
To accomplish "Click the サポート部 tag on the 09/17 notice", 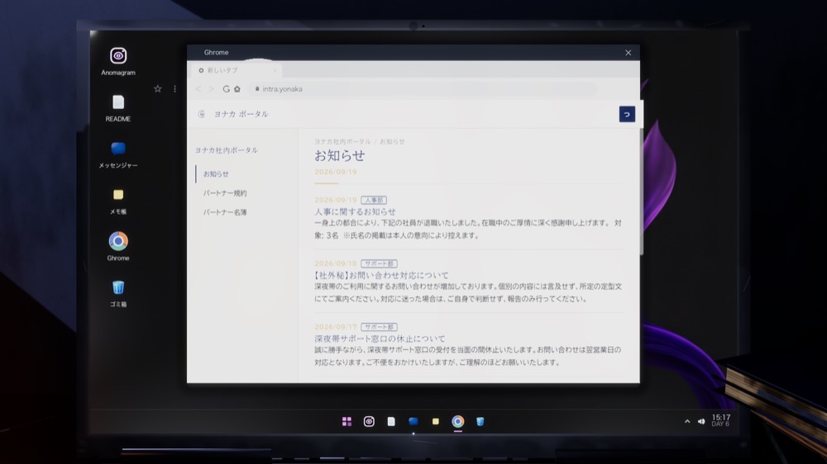I will pyautogui.click(x=380, y=327).
